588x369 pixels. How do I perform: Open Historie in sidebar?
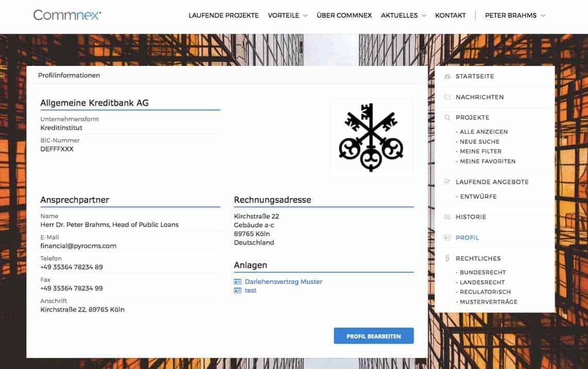click(470, 217)
